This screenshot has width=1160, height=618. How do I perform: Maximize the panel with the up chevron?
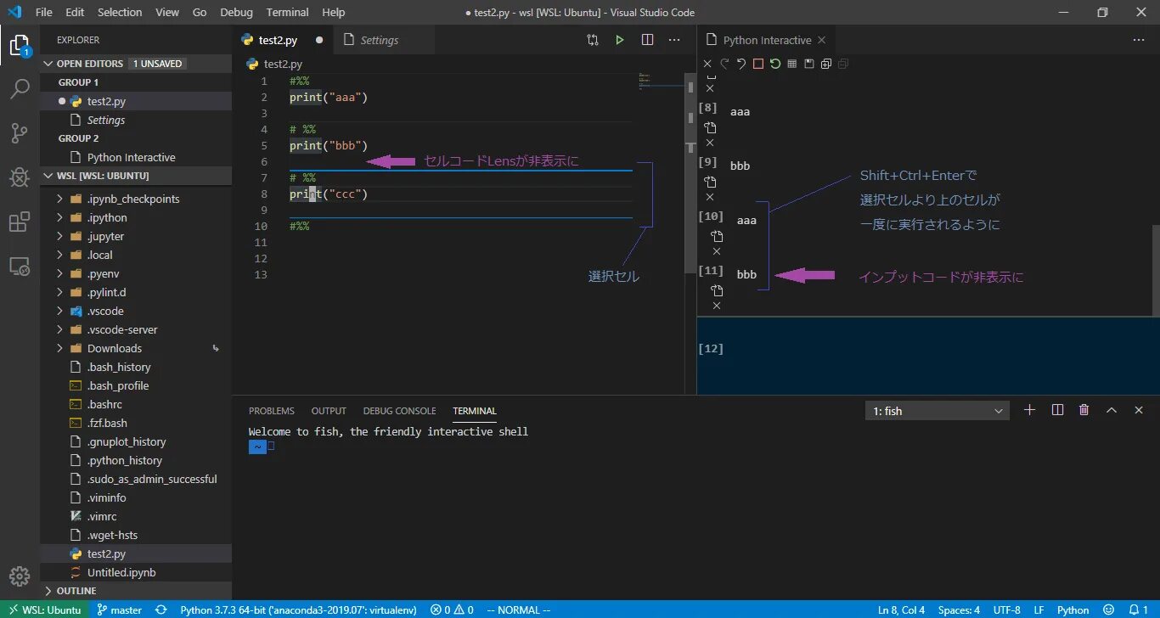coord(1112,410)
